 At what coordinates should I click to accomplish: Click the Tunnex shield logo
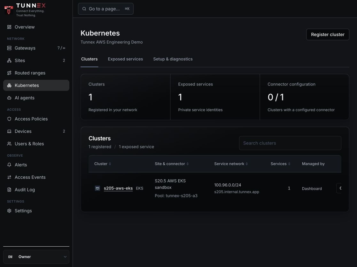(x=9, y=10)
